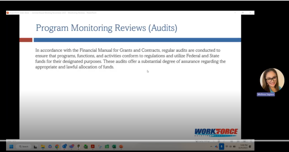Minimize the PowerPoint Slide Show window
The image size is (289, 152).
[x=235, y=13]
